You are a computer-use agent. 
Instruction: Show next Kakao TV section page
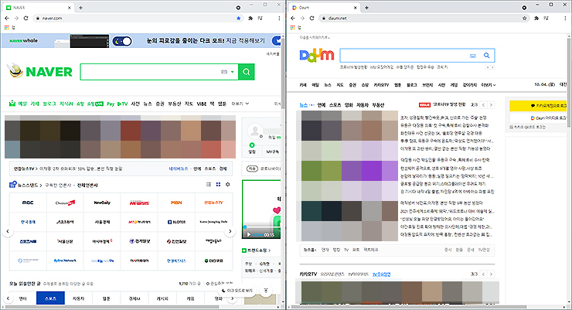click(491, 274)
